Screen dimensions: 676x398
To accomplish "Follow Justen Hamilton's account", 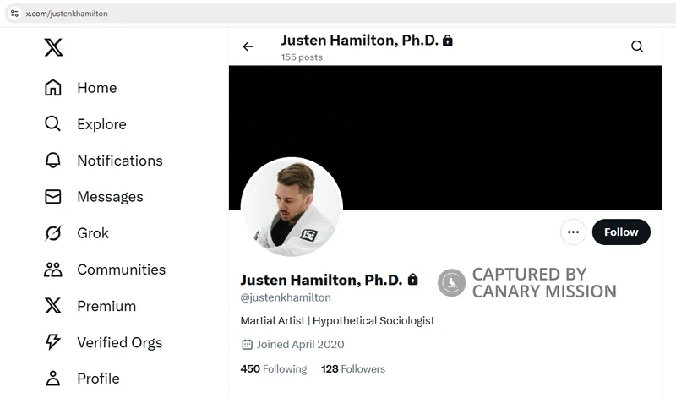I will coord(621,232).
